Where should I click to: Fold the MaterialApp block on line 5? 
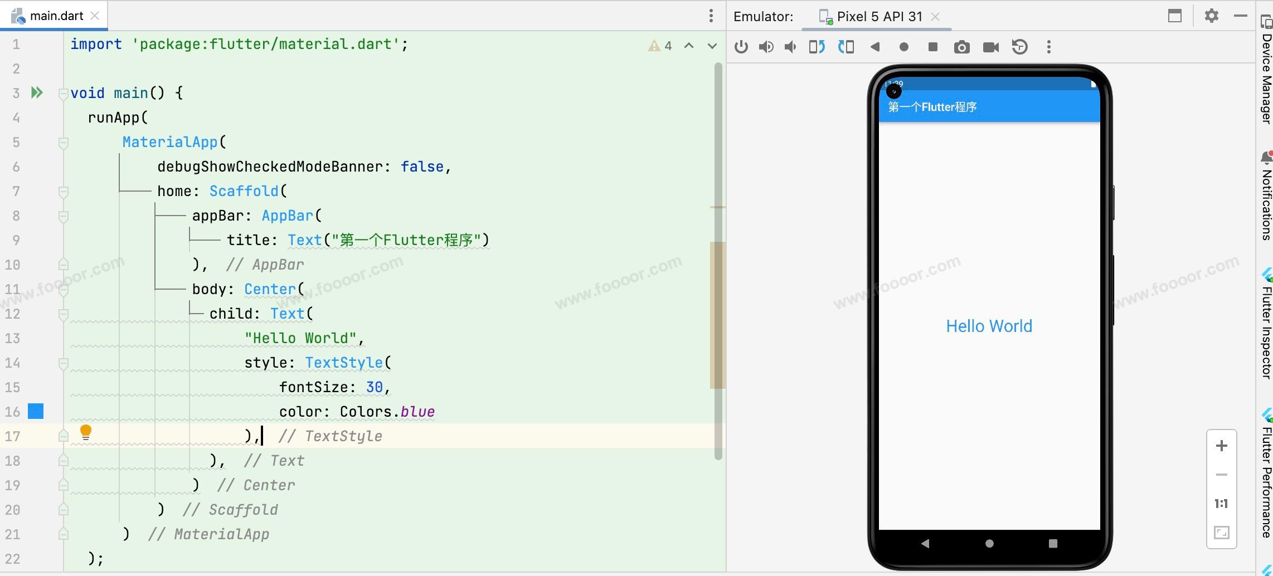[x=63, y=143]
